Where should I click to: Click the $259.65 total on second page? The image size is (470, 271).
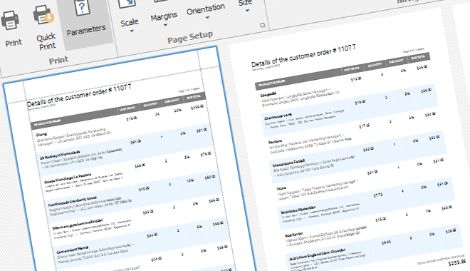pyautogui.click(x=456, y=262)
